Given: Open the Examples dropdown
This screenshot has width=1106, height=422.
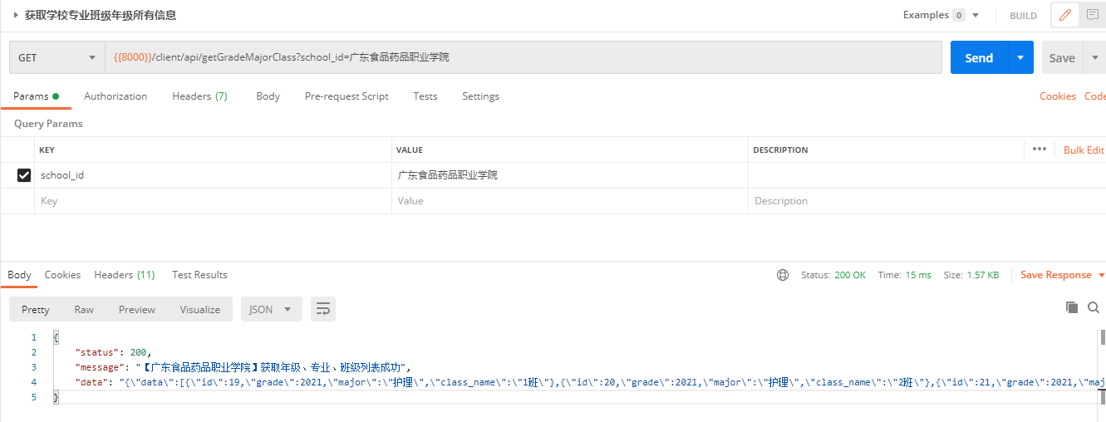Looking at the screenshot, I should (x=941, y=15).
